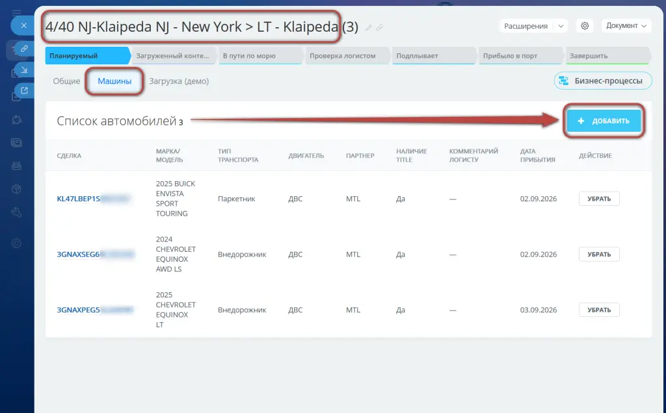This screenshot has height=413, width=666.
Task: Select the Прибыло в порт stage
Action: pos(520,56)
